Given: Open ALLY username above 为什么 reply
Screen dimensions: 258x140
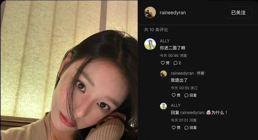Looking at the screenshot, I should 175,105.
